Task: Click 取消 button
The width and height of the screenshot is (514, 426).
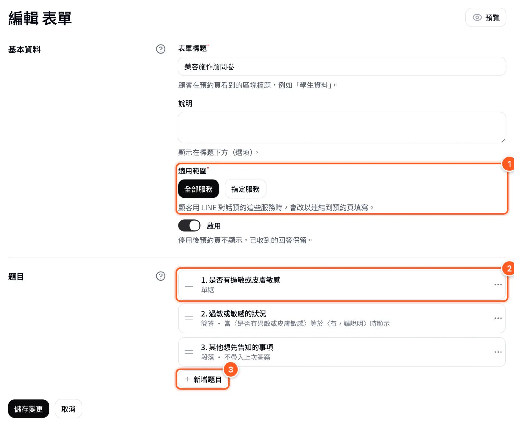Action: pyautogui.click(x=68, y=409)
